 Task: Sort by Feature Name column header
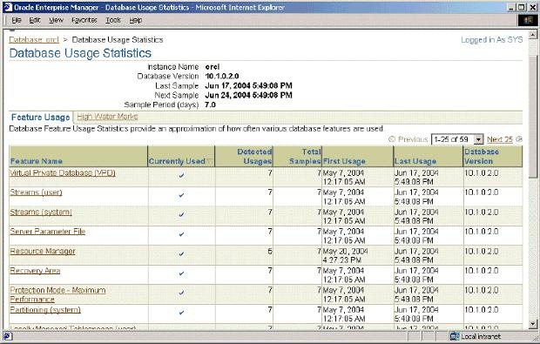(x=37, y=161)
